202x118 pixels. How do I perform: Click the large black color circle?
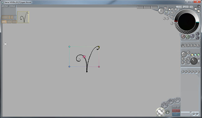pos(186,22)
